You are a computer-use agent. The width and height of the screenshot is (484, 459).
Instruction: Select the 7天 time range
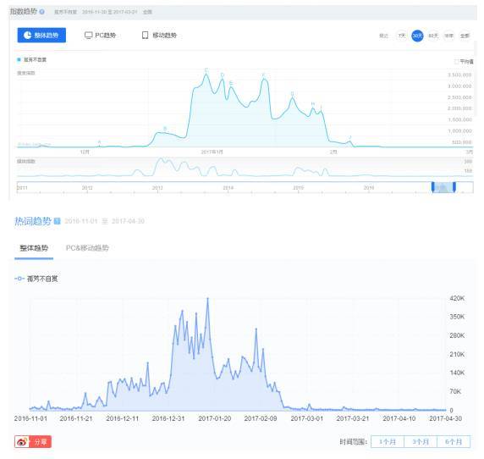[402, 36]
